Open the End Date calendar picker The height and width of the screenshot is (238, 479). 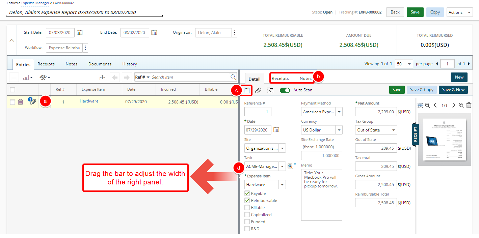pos(154,33)
